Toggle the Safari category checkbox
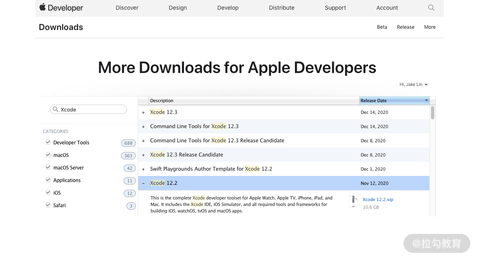The image size is (477, 259). [x=48, y=205]
